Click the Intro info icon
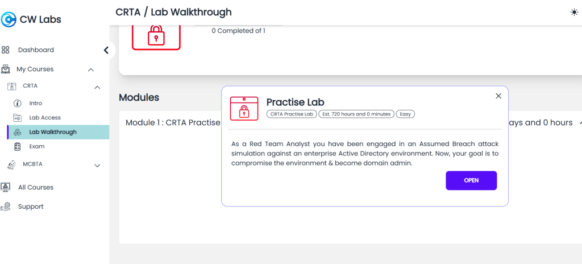 click(x=17, y=104)
